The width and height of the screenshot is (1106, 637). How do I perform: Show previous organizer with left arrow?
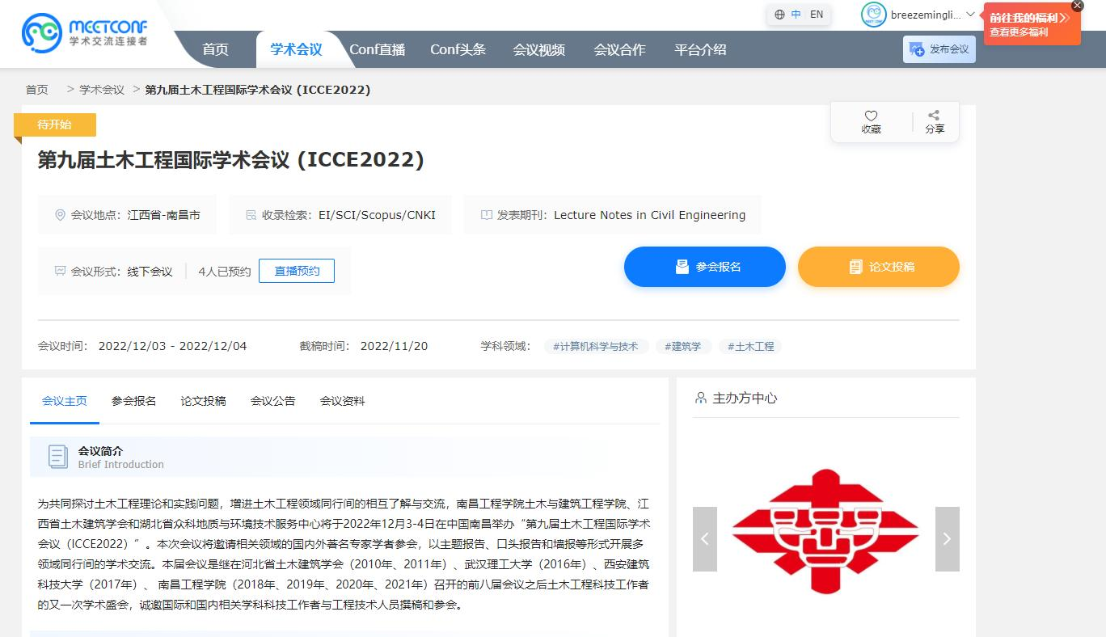coord(705,539)
